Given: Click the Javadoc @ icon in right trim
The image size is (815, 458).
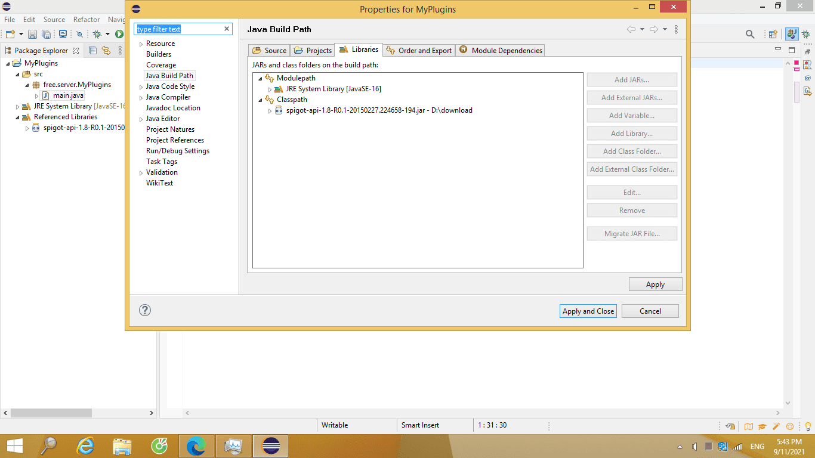Looking at the screenshot, I should pos(808,78).
